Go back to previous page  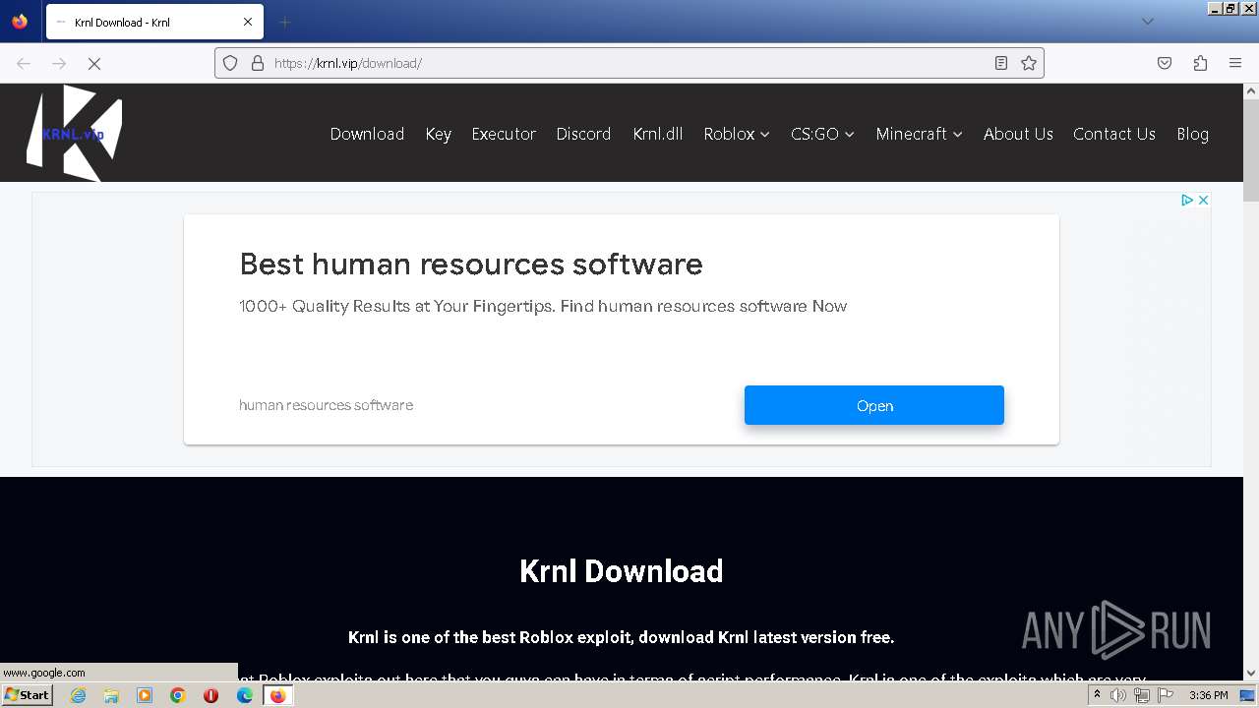[24, 63]
